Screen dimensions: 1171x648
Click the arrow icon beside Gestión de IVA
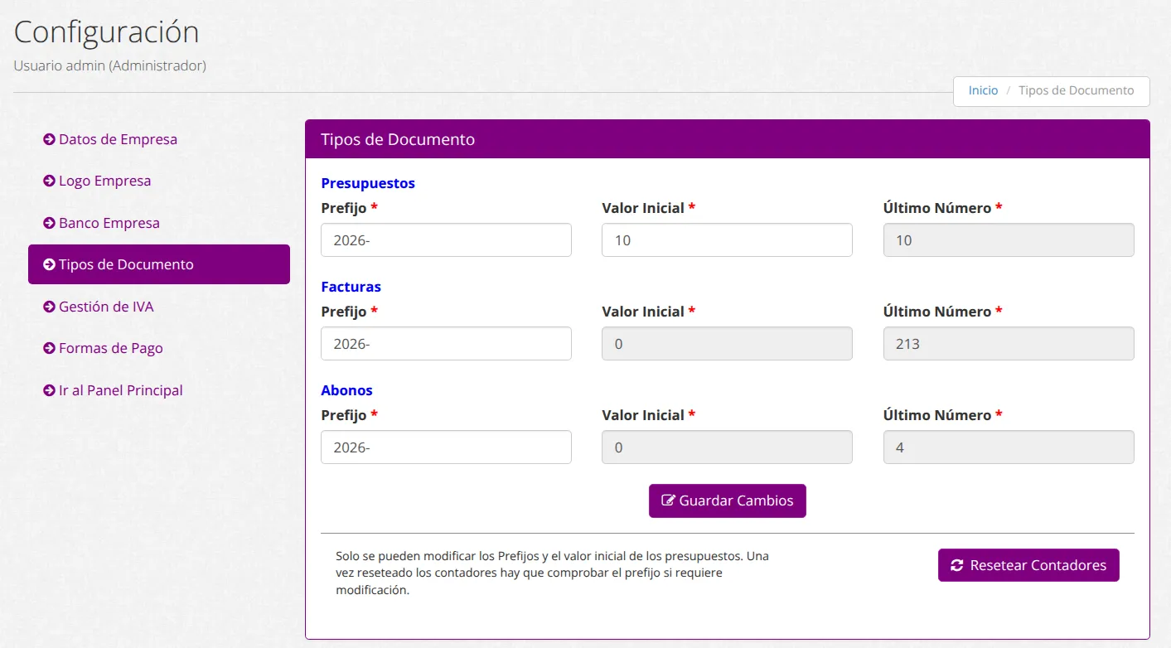[49, 307]
